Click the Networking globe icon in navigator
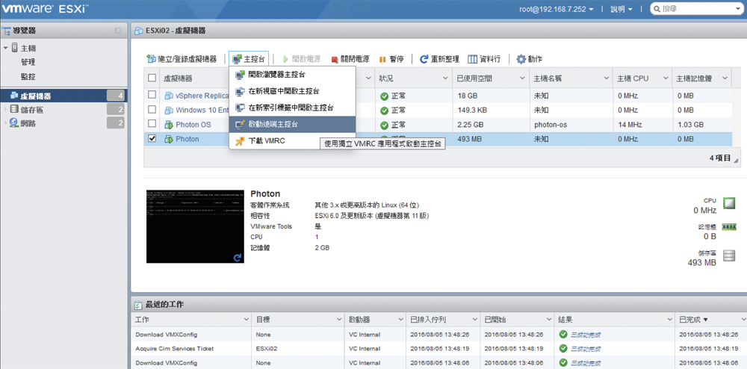Viewport: 747px width, 369px height. click(x=14, y=124)
